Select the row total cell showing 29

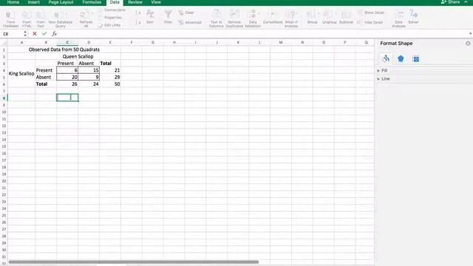point(110,77)
